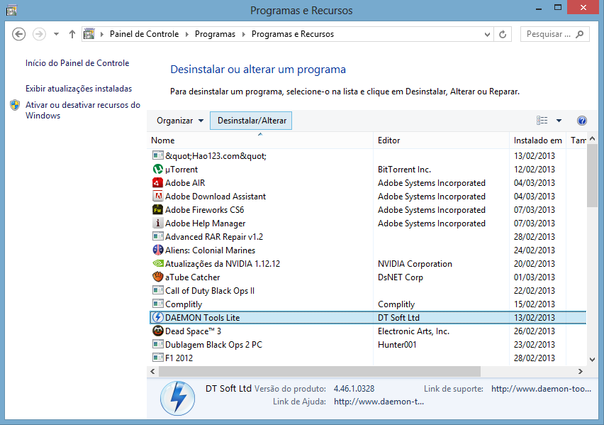Click the Desinstalar/Alterar button
The width and height of the screenshot is (604, 425).
251,121
